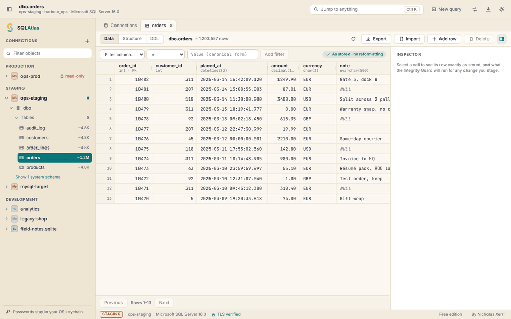Toggle the sidebar panel icon

[x=9, y=9]
